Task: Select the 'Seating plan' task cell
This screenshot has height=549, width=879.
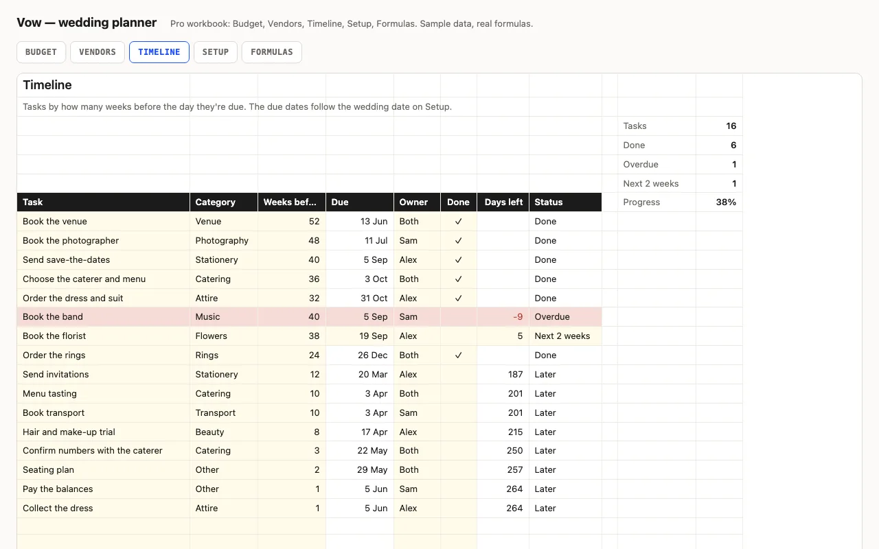Action: (x=103, y=470)
